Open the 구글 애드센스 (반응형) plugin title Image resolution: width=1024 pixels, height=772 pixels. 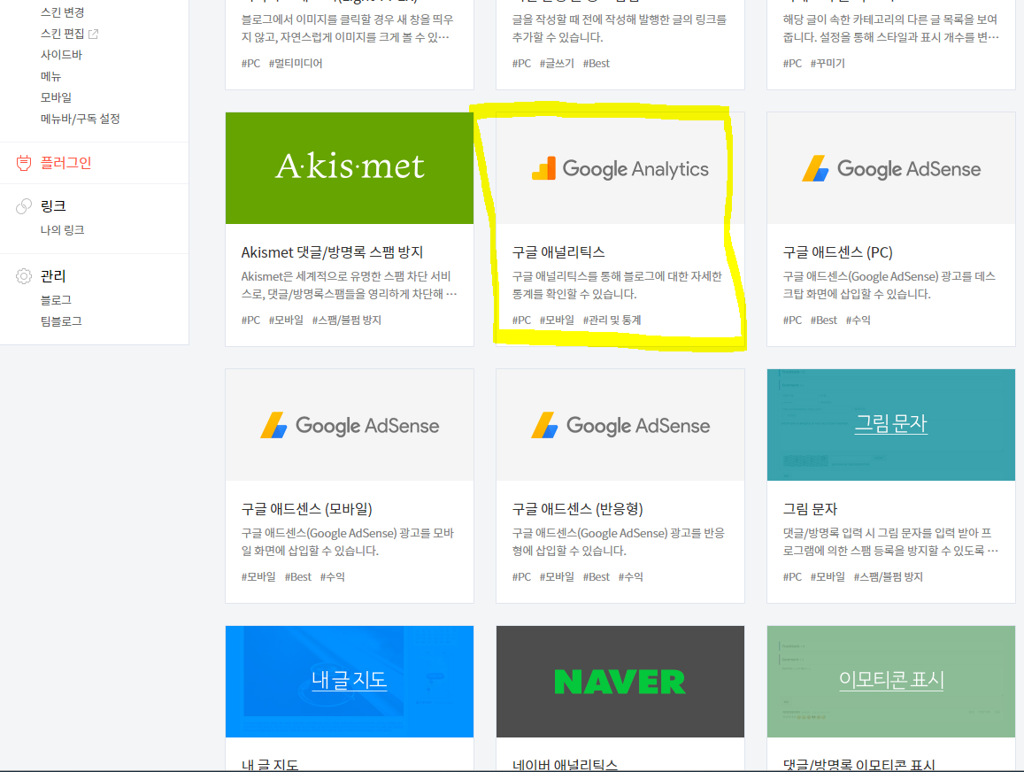click(x=578, y=509)
